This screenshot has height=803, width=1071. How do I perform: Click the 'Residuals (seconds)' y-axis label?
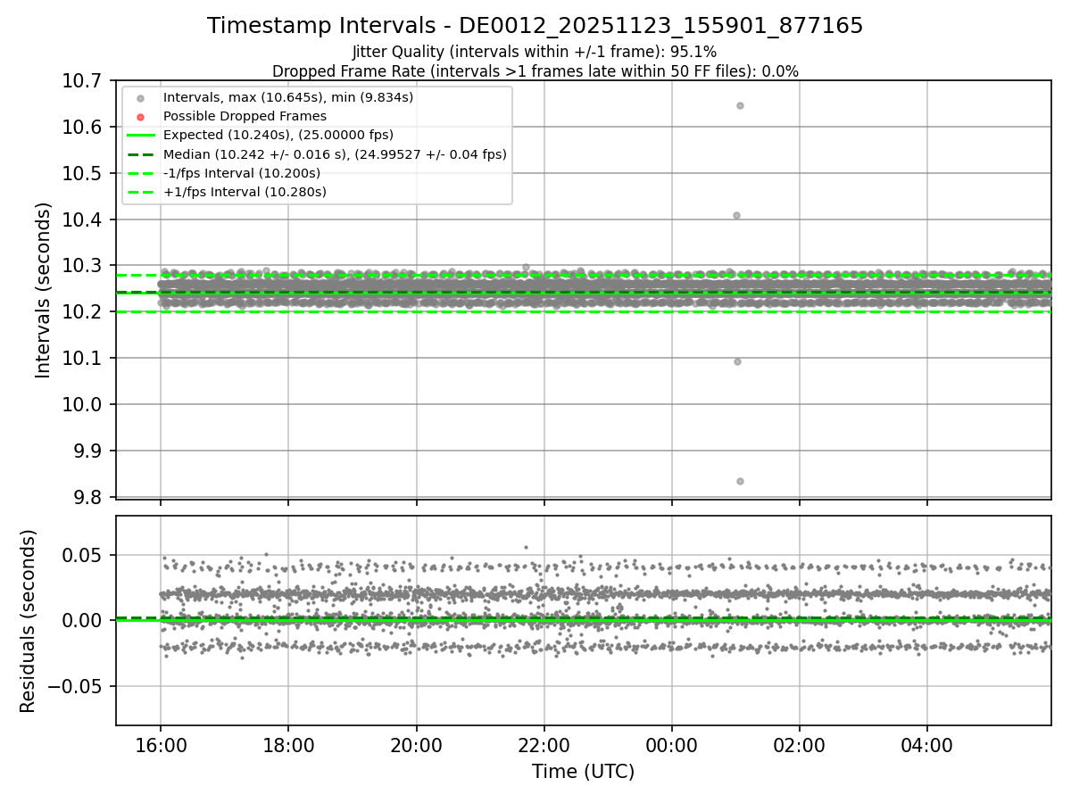pos(29,621)
